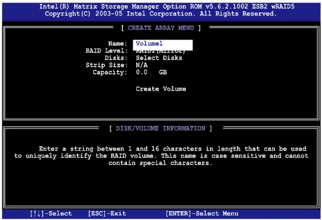
Task: Select the Capacity 0.0 GB value
Action: (151, 72)
